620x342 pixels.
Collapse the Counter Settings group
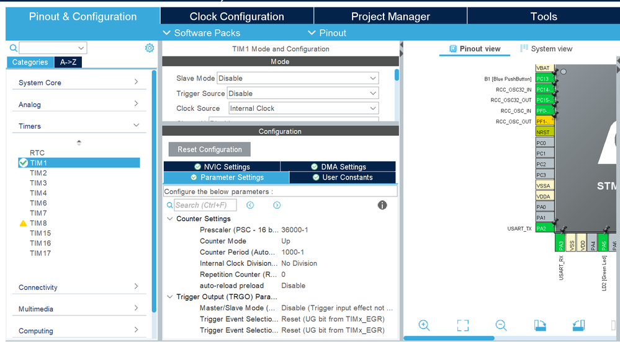[x=170, y=219]
